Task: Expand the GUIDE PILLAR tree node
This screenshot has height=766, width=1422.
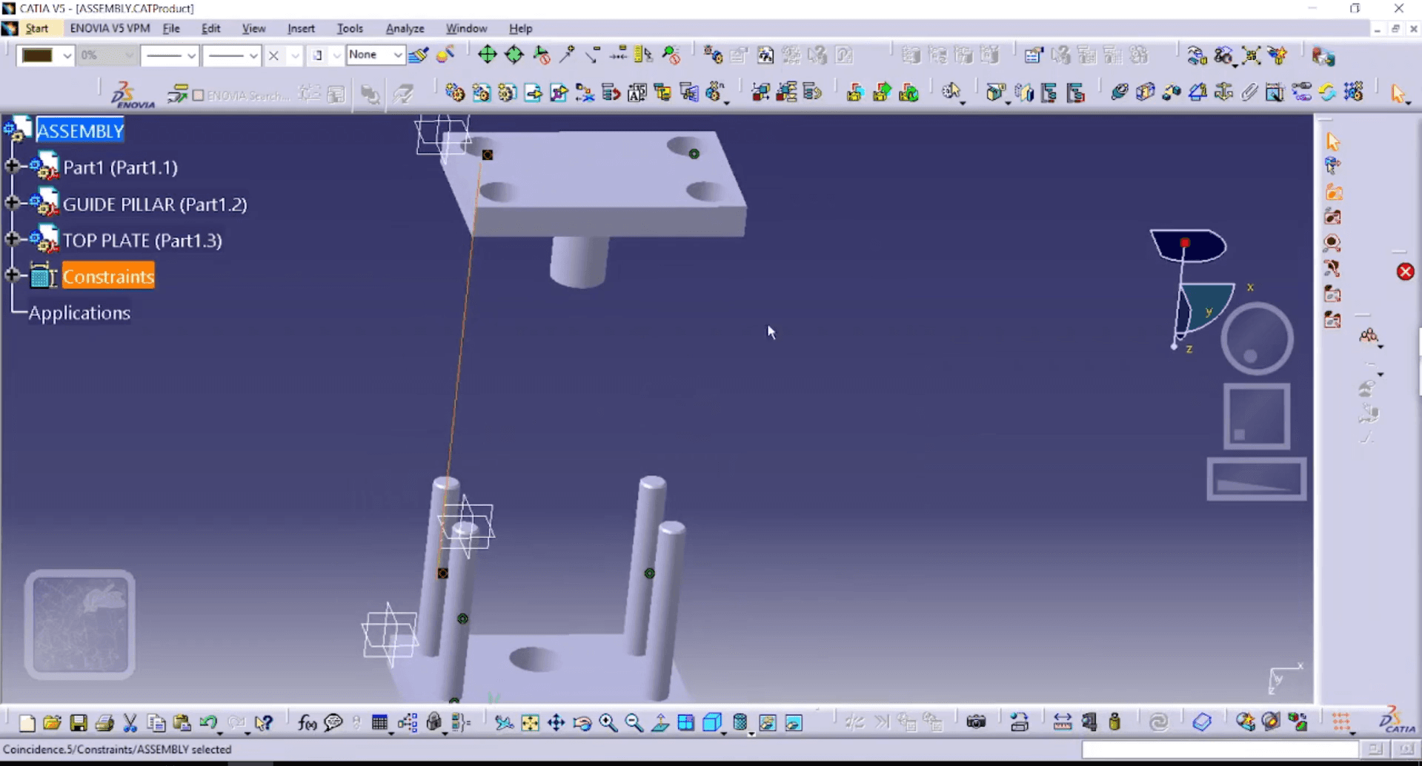Action: [11, 202]
